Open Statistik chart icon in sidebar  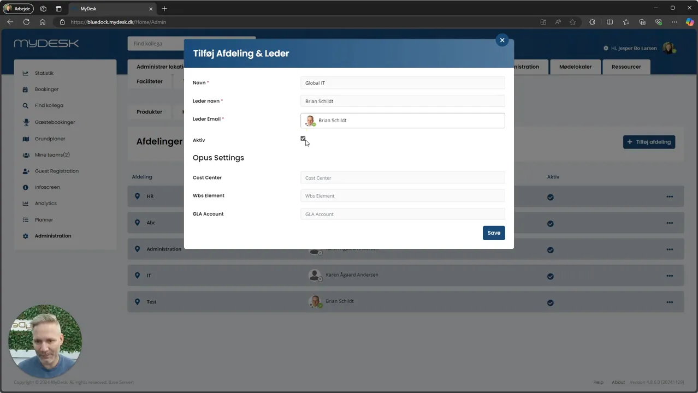click(x=25, y=73)
